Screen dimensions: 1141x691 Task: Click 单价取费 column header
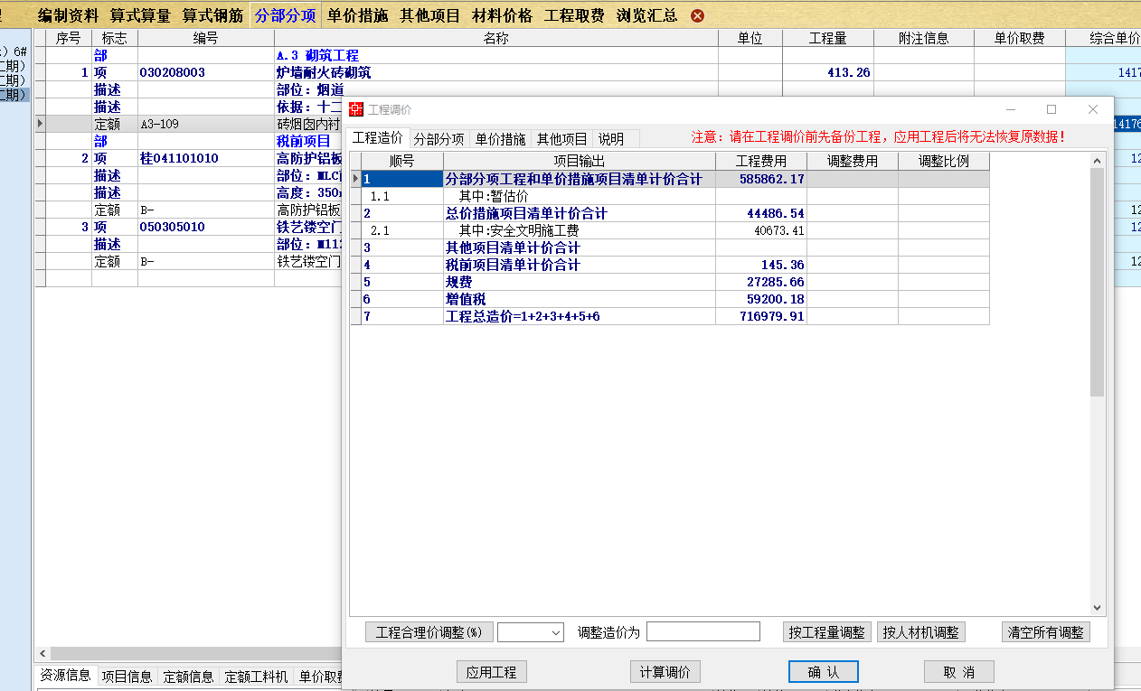(1020, 38)
